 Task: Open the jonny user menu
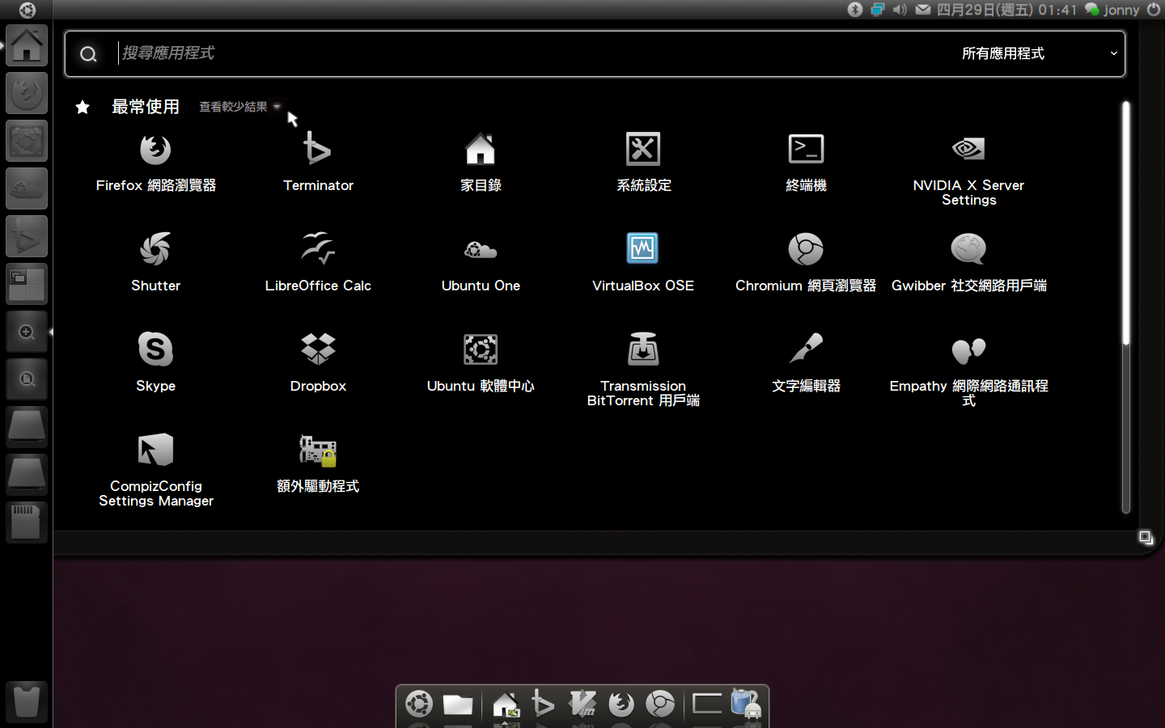pos(1112,10)
